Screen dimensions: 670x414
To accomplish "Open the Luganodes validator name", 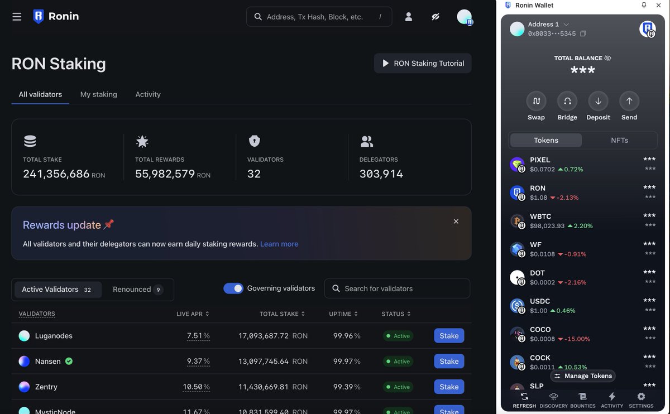I will [54, 336].
